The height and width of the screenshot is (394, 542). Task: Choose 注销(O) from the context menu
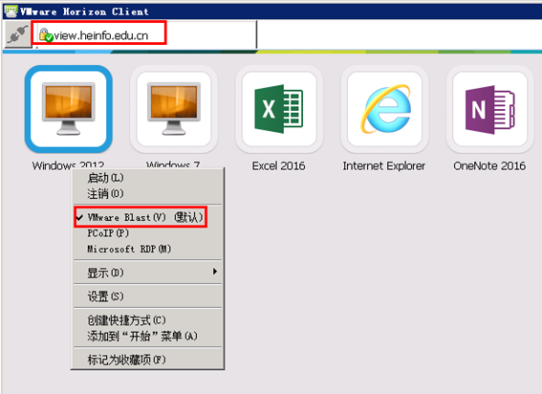pos(147,194)
